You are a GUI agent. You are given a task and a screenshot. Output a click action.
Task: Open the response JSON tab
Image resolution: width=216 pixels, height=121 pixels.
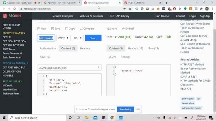point(112,57)
